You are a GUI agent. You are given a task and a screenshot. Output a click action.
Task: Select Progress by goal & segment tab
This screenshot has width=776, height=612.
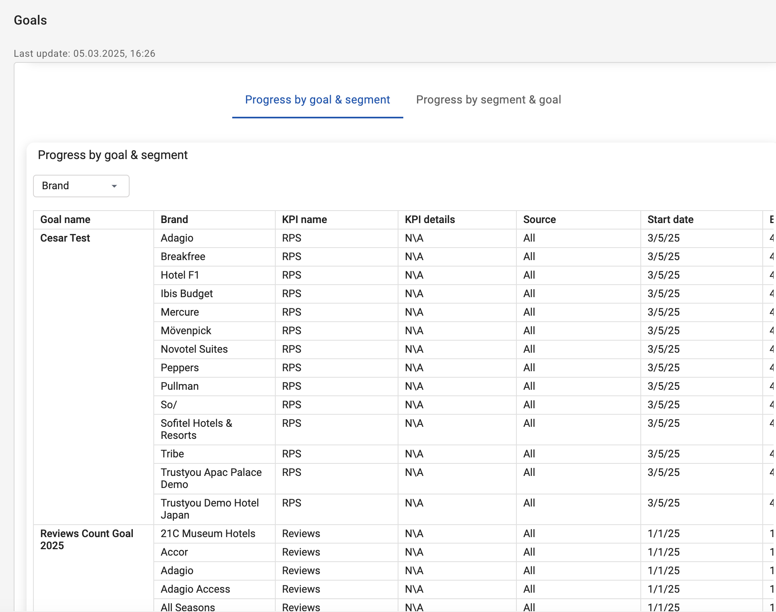point(317,100)
